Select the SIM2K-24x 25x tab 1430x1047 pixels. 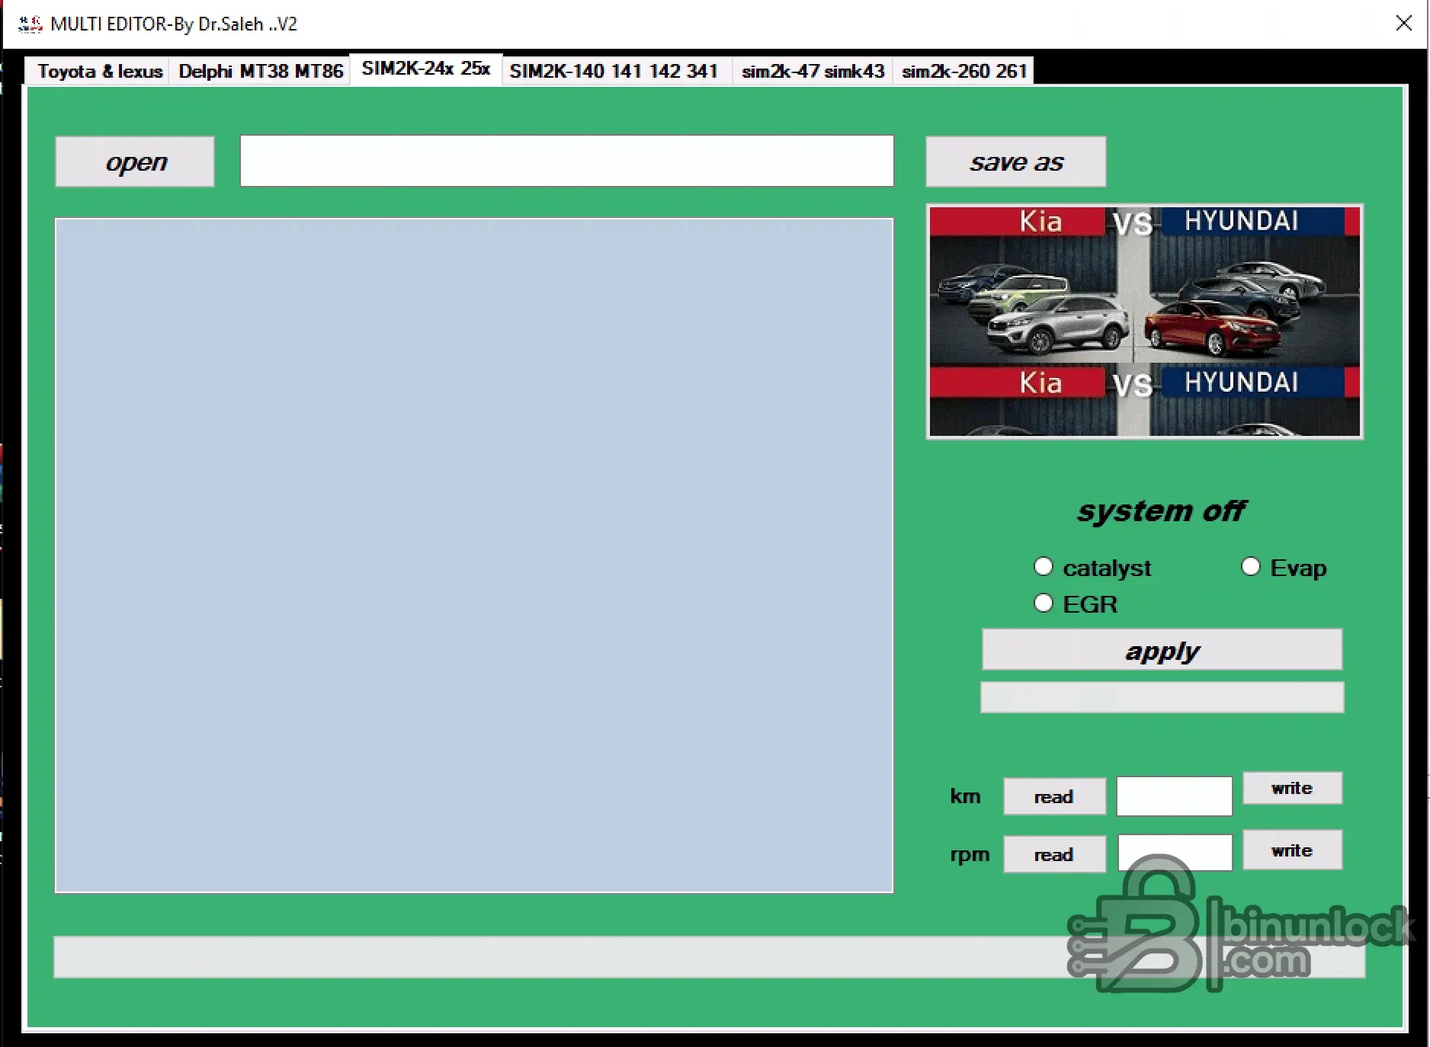(x=425, y=69)
